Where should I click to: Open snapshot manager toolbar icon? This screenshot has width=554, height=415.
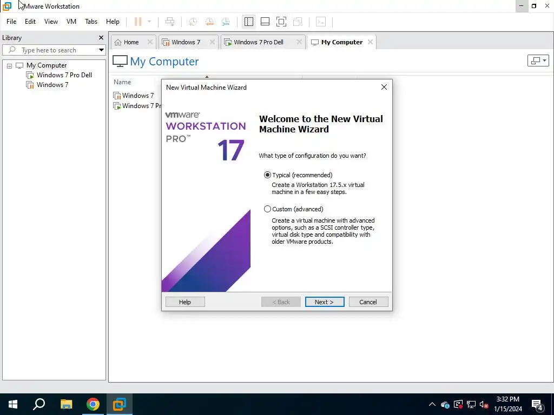(226, 22)
